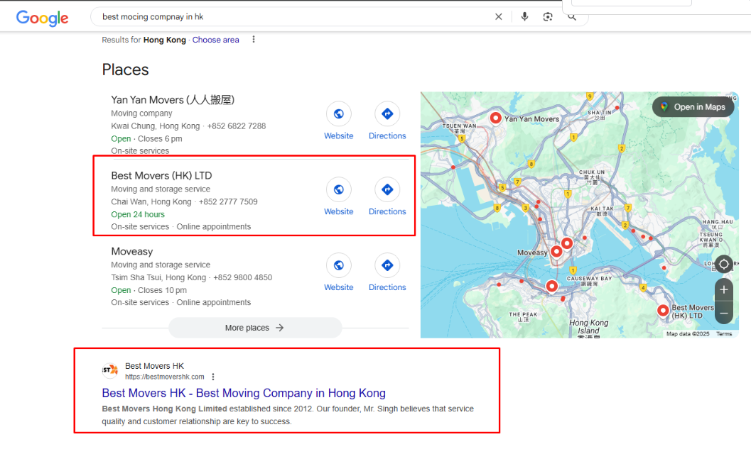Image resolution: width=751 pixels, height=449 pixels.
Task: Open options dots next to Choose area
Action: 254,40
